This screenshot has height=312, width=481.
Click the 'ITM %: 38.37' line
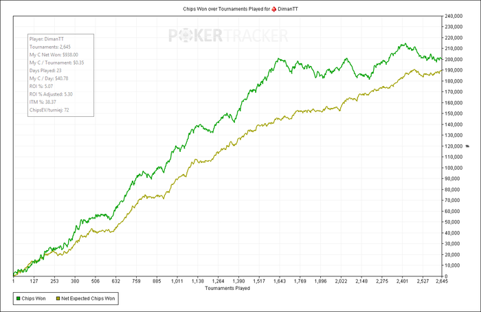point(43,102)
